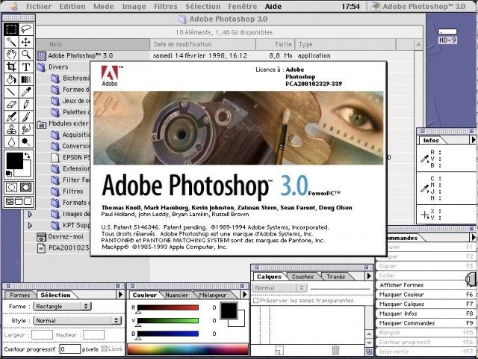478x359 pixels.
Task: Choose the Crop tool
Action: click(x=11, y=67)
